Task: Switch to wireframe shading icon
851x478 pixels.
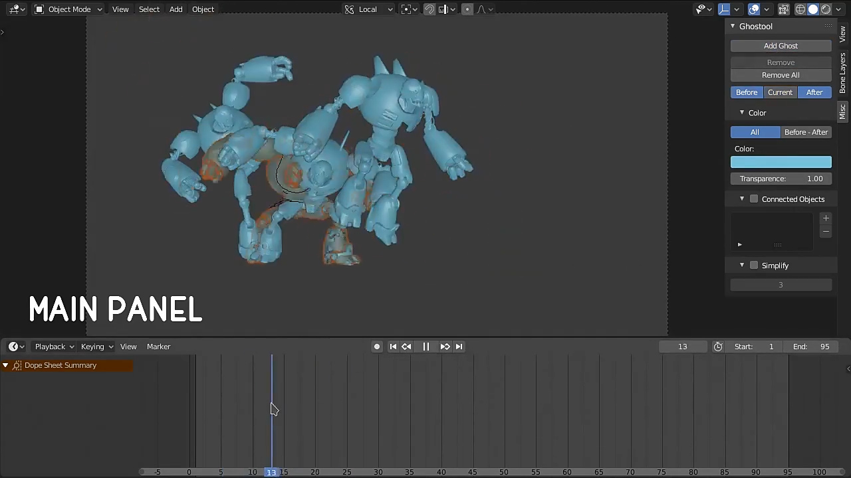Action: click(800, 9)
